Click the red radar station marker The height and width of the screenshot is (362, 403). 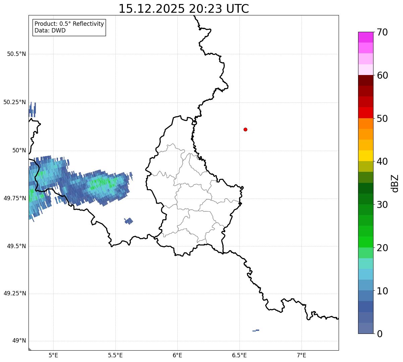[x=245, y=129]
